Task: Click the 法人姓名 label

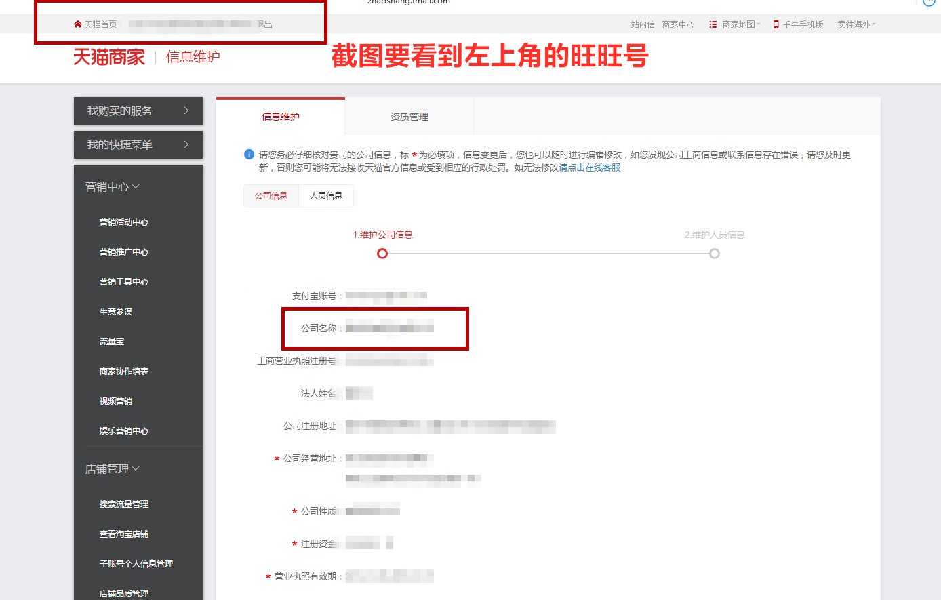Action: (x=319, y=393)
